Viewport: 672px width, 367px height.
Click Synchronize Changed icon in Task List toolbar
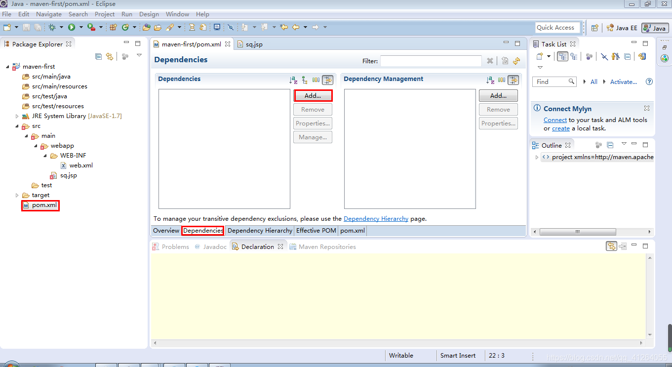click(642, 56)
